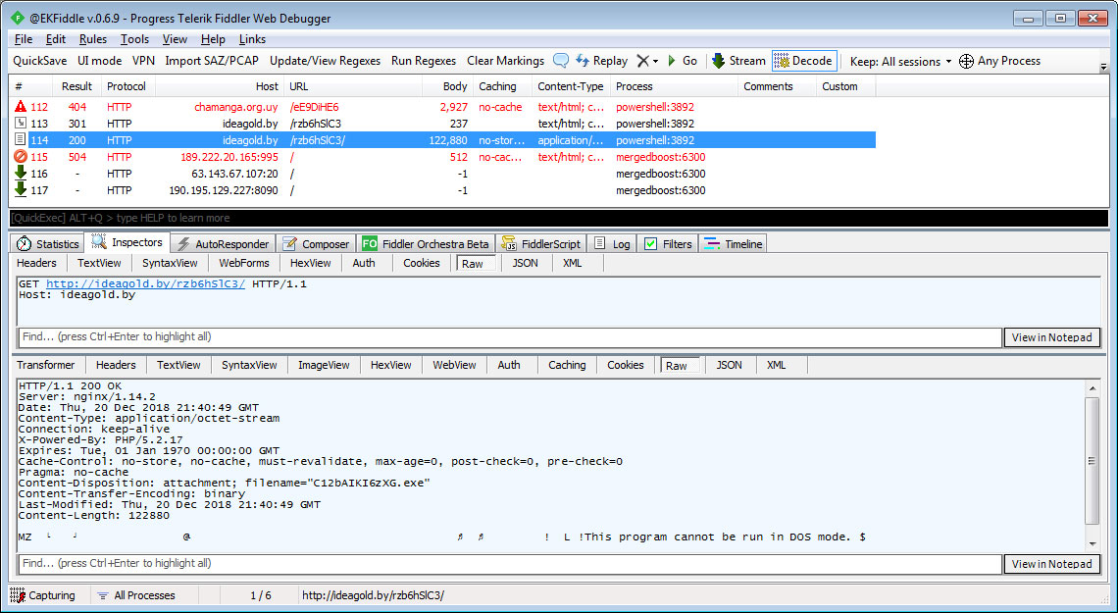The image size is (1118, 613).
Task: Toggle the Decode button
Action: [x=803, y=61]
